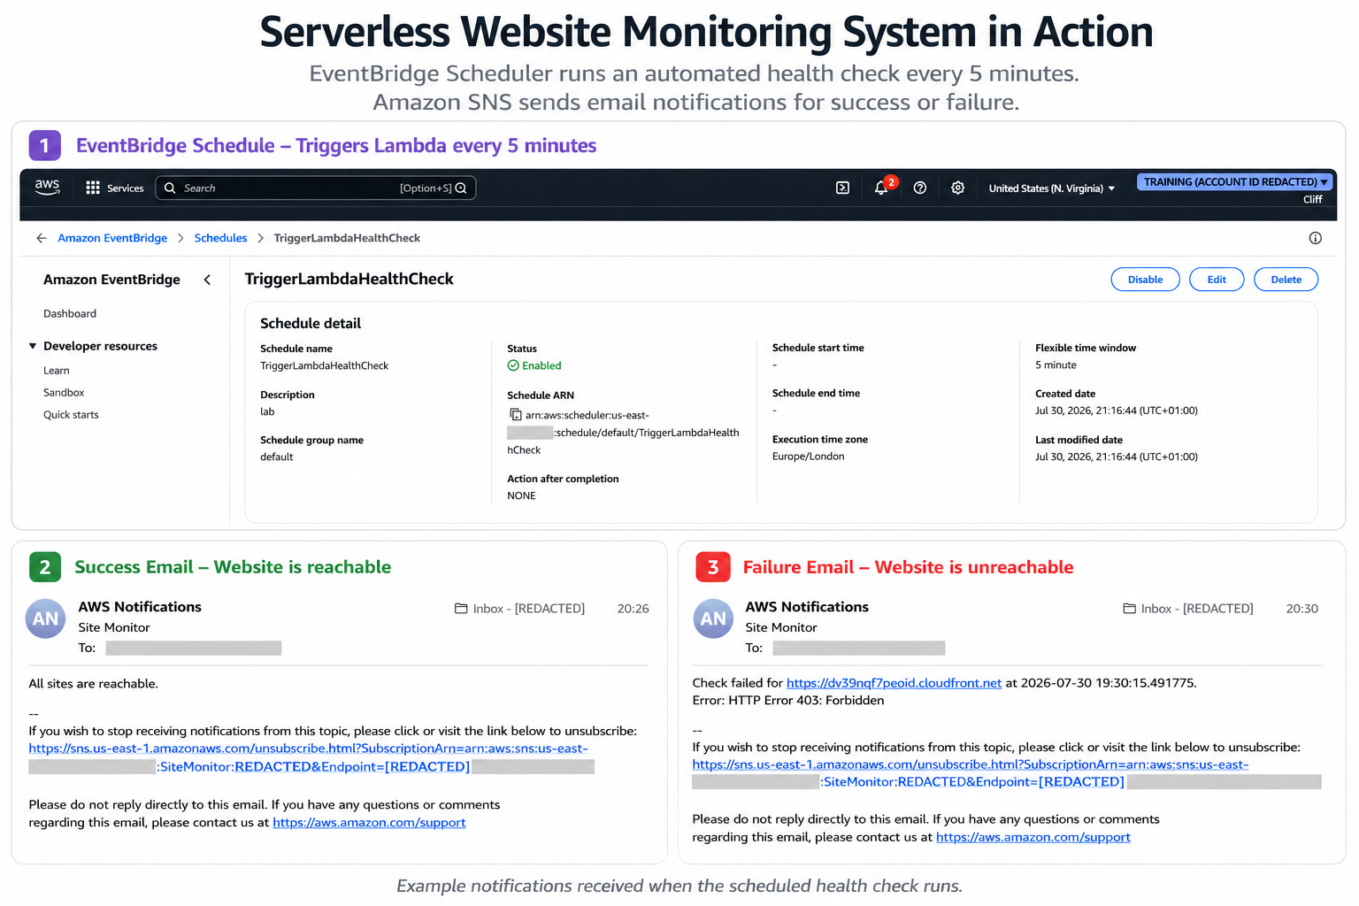Copy the Schedule ARN
This screenshot has width=1359, height=906.
515,414
